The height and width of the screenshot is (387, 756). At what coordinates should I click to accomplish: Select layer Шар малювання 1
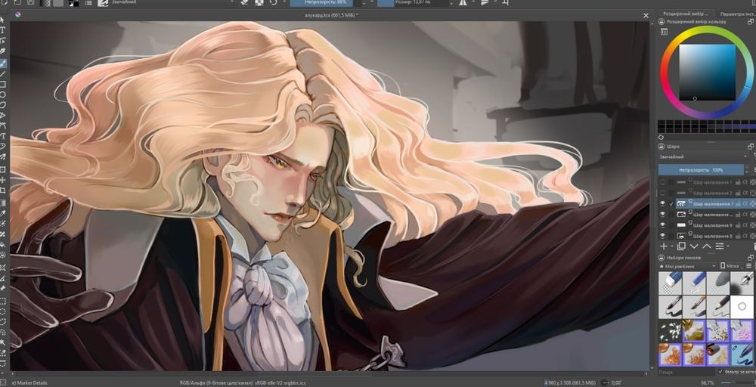(x=712, y=183)
